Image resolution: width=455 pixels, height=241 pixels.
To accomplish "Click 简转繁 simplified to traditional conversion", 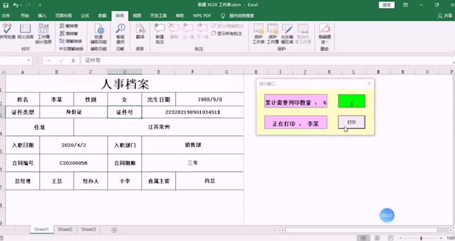I will (69, 33).
